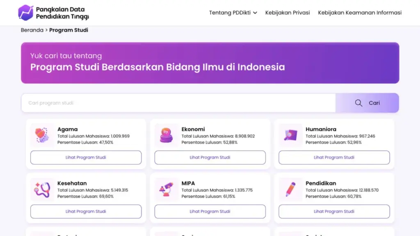The height and width of the screenshot is (236, 420).
Task: Open the Tentang PDDikti dropdown menu
Action: pyautogui.click(x=233, y=13)
